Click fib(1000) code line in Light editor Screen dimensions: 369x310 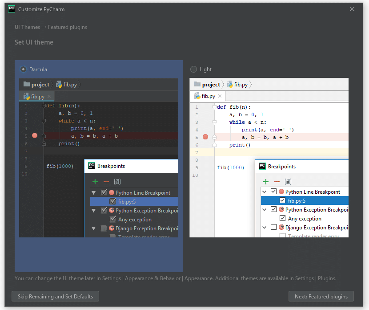pyautogui.click(x=230, y=167)
